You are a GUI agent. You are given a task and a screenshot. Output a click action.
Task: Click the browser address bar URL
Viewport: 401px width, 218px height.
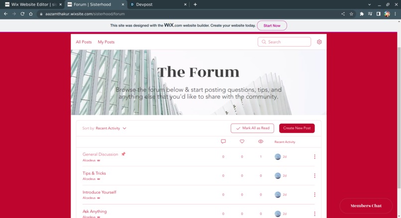pyautogui.click(x=85, y=14)
